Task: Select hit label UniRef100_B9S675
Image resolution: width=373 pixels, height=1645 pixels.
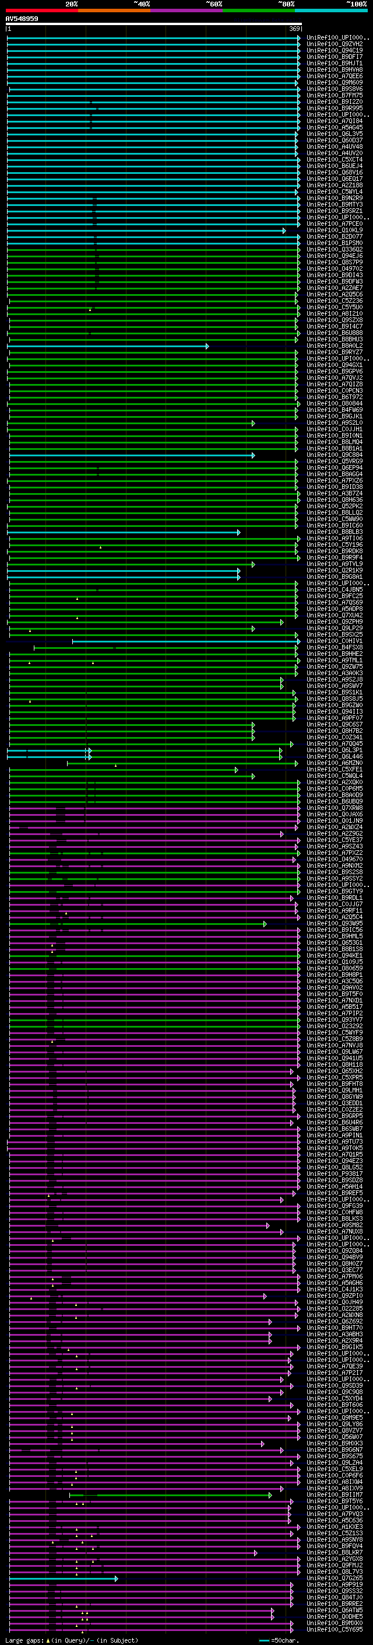Action: coord(335,1457)
